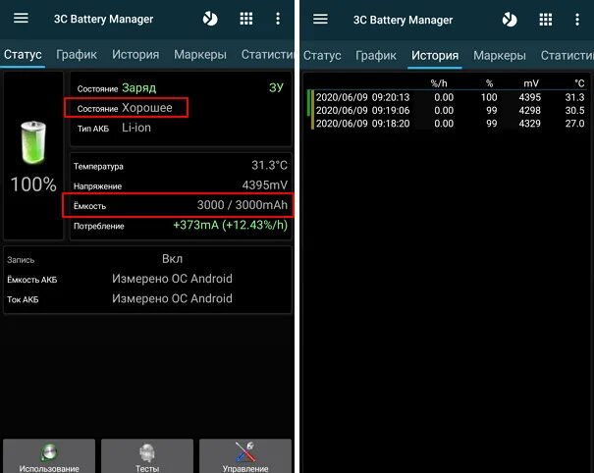Tap the green battery icon
This screenshot has height=473, width=594.
click(33, 142)
